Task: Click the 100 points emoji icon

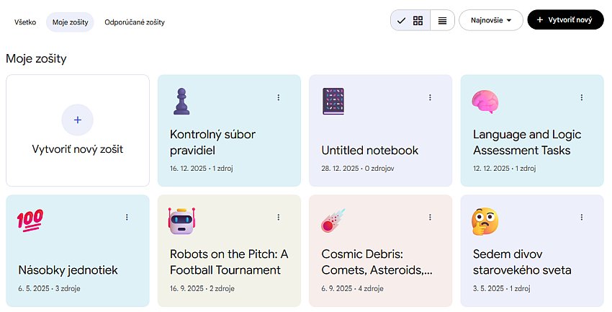Action: [30, 218]
